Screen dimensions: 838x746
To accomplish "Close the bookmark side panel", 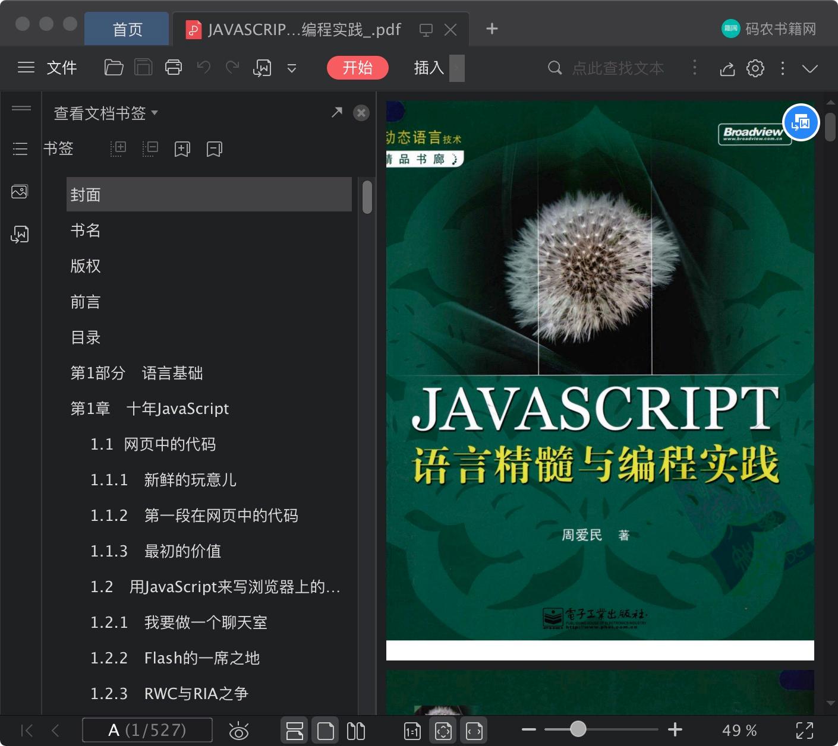I will tap(361, 113).
